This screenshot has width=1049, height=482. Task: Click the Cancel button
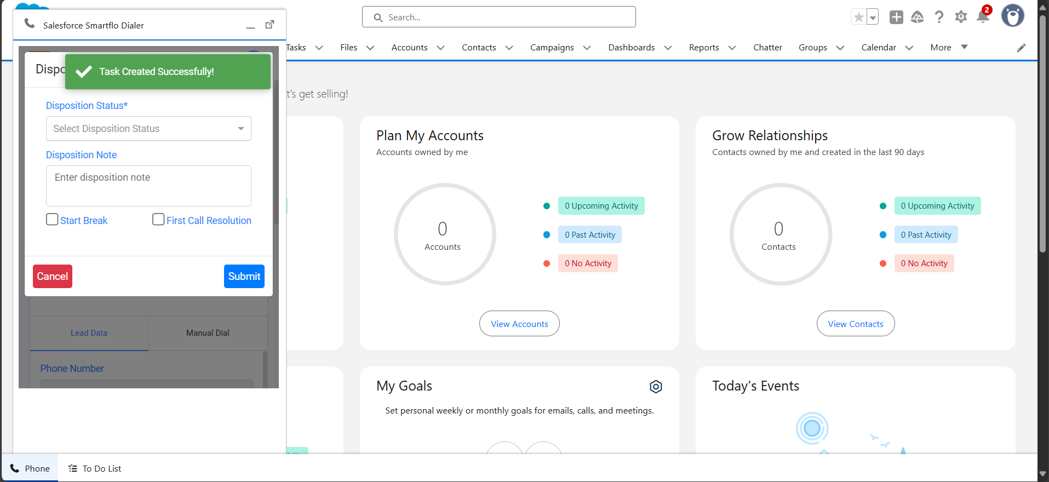pyautogui.click(x=53, y=277)
